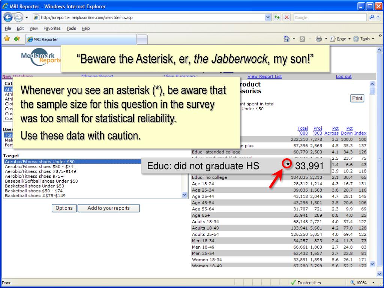
Task: Open the Favorites menu
Action: point(52,28)
